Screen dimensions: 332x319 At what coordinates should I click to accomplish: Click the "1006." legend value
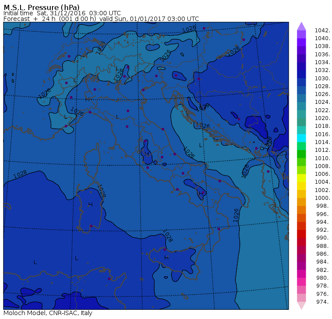322,174
